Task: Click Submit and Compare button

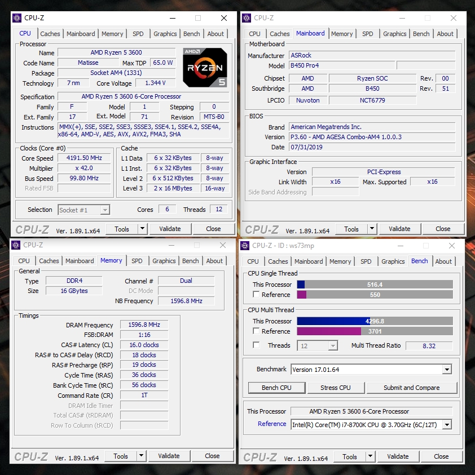Action: tap(412, 388)
